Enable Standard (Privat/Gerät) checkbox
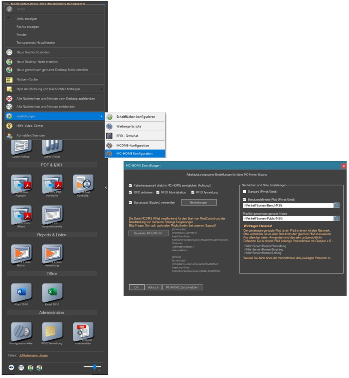Image resolution: width=349 pixels, height=378 pixels. click(245, 192)
